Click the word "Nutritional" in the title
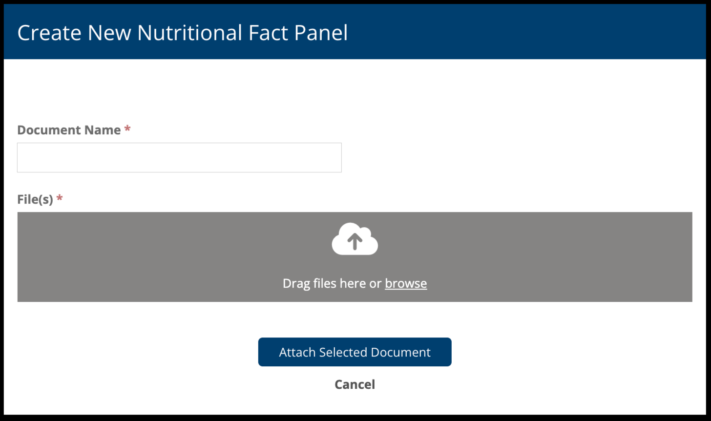Image resolution: width=711 pixels, height=421 pixels. click(189, 33)
